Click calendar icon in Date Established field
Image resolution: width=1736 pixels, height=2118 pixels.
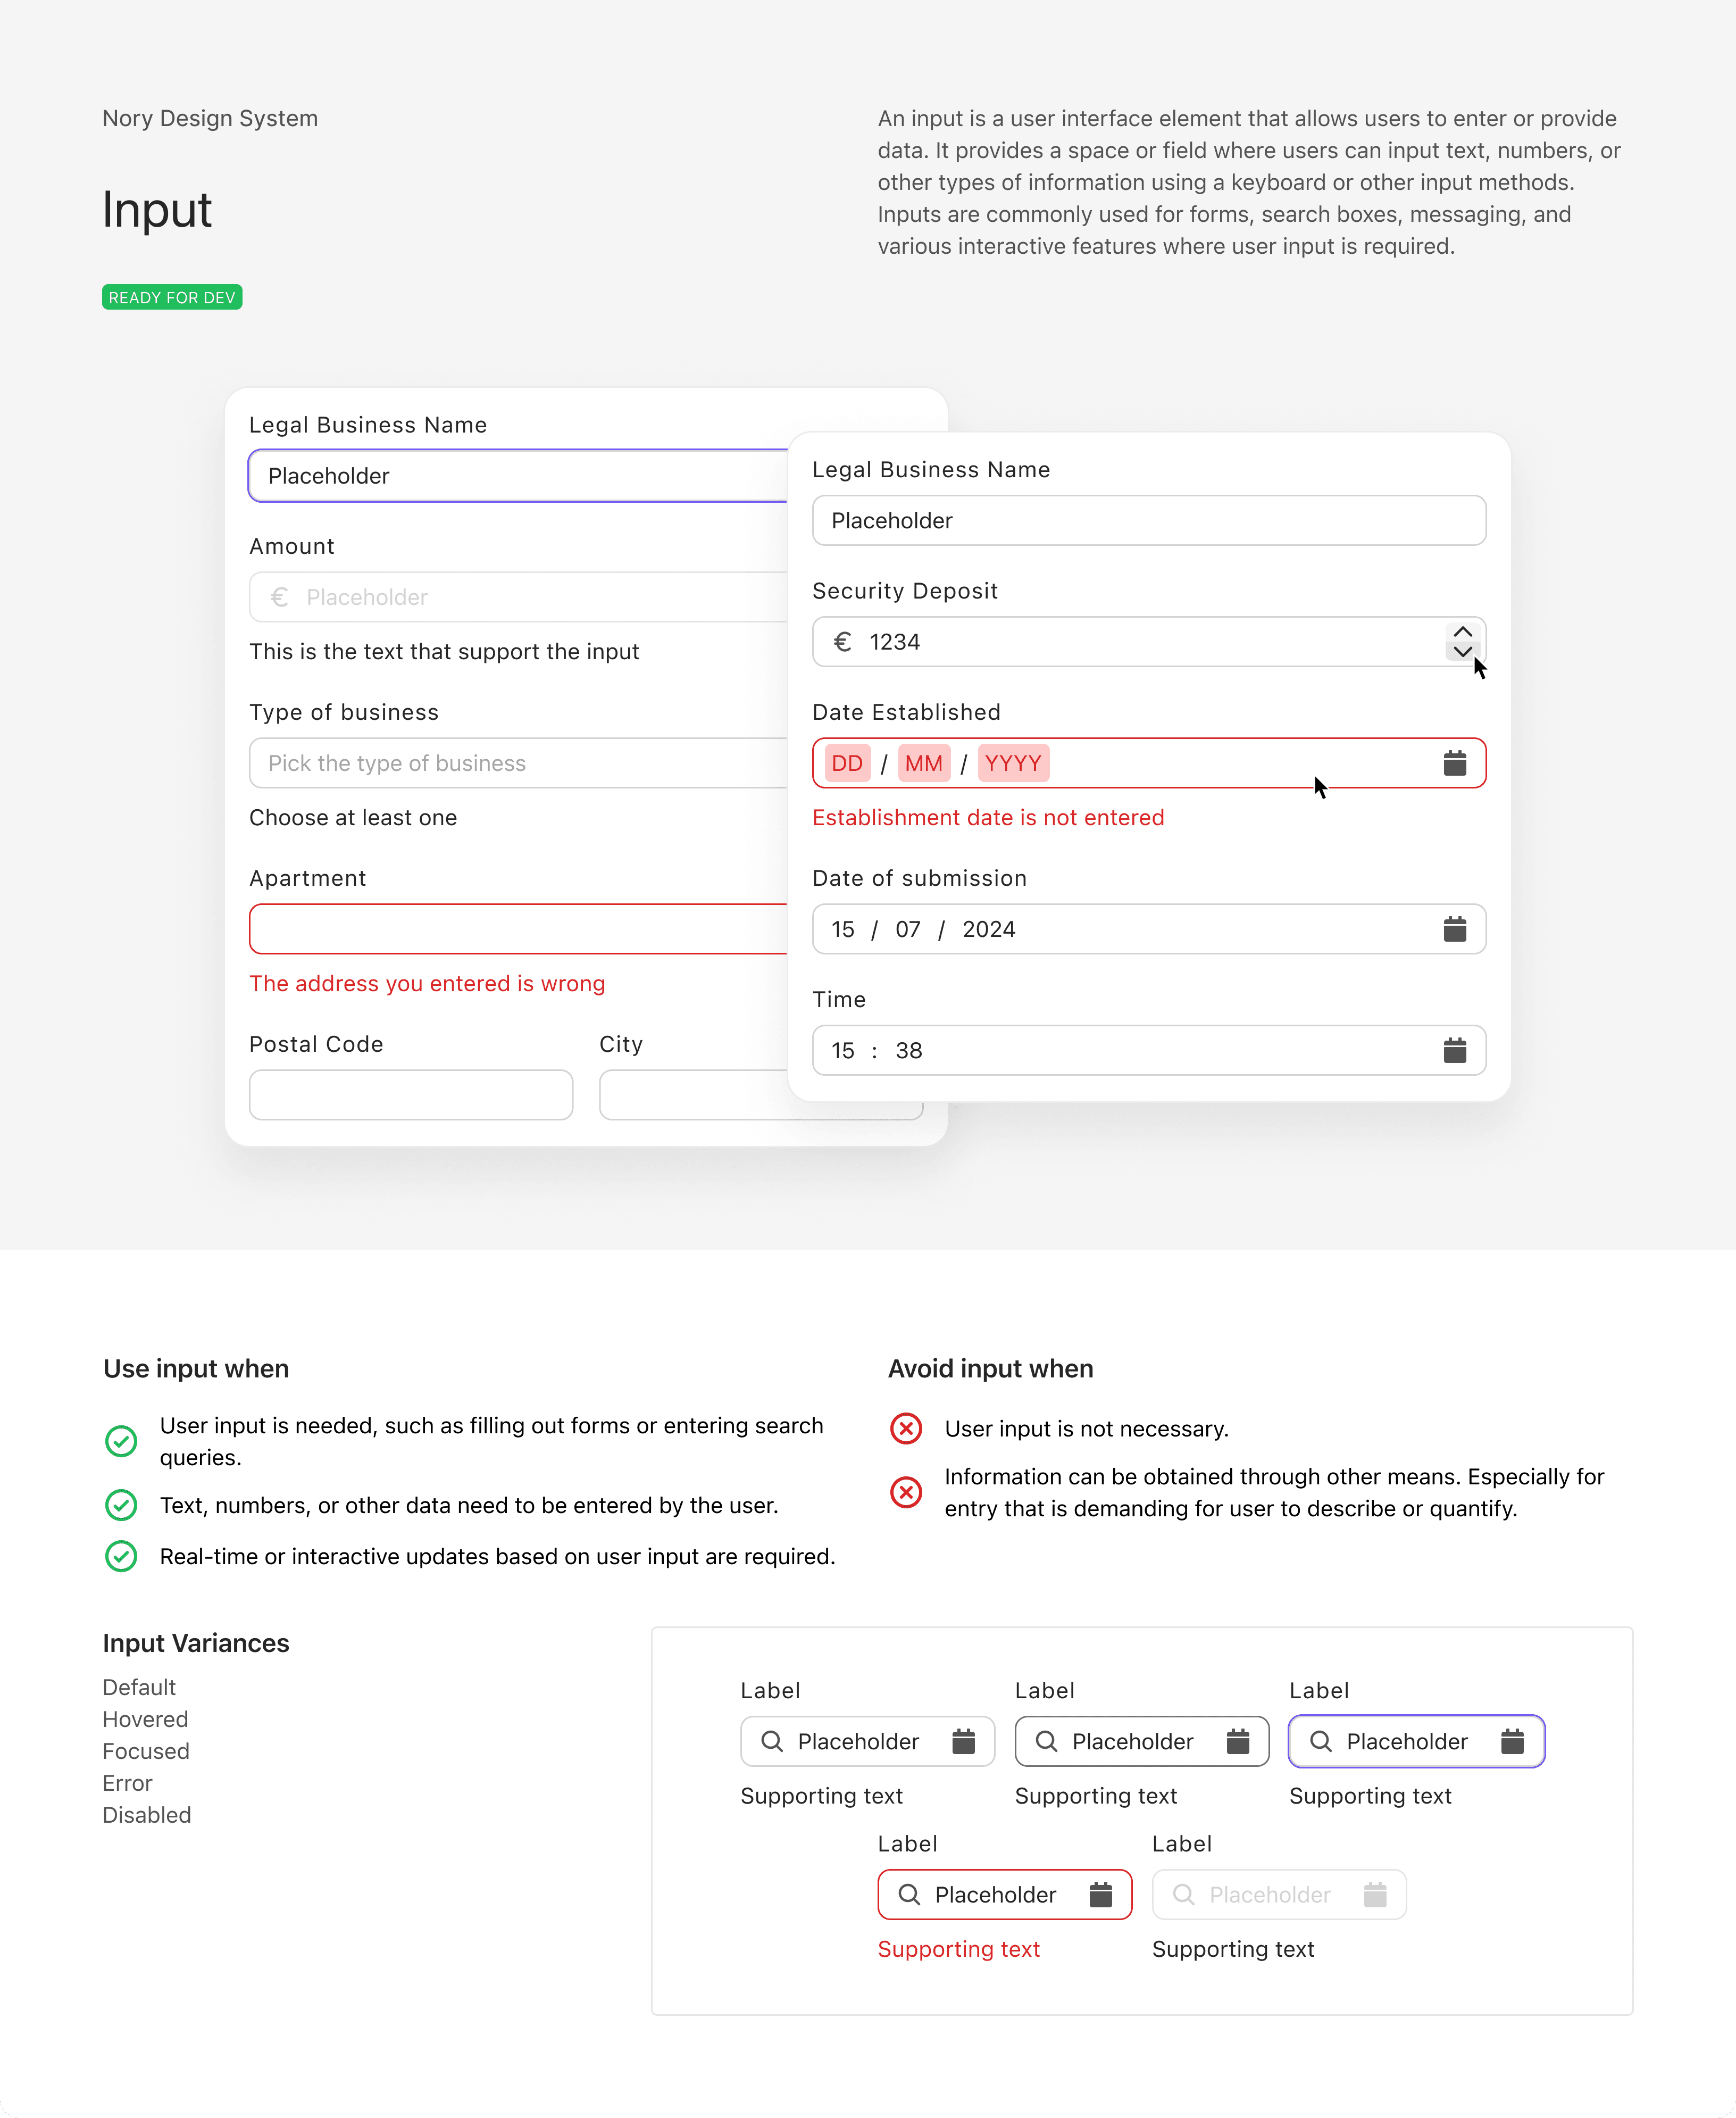point(1454,763)
